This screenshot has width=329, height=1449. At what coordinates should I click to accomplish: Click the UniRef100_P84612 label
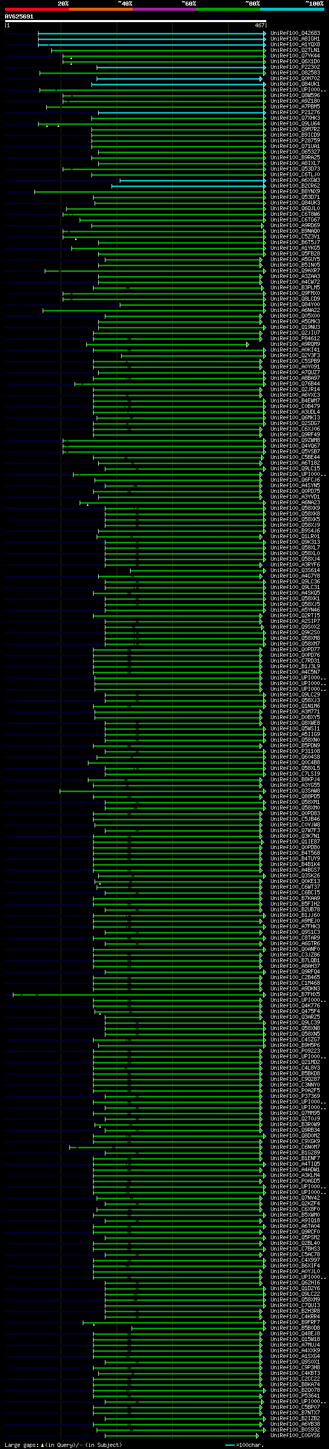pos(295,339)
